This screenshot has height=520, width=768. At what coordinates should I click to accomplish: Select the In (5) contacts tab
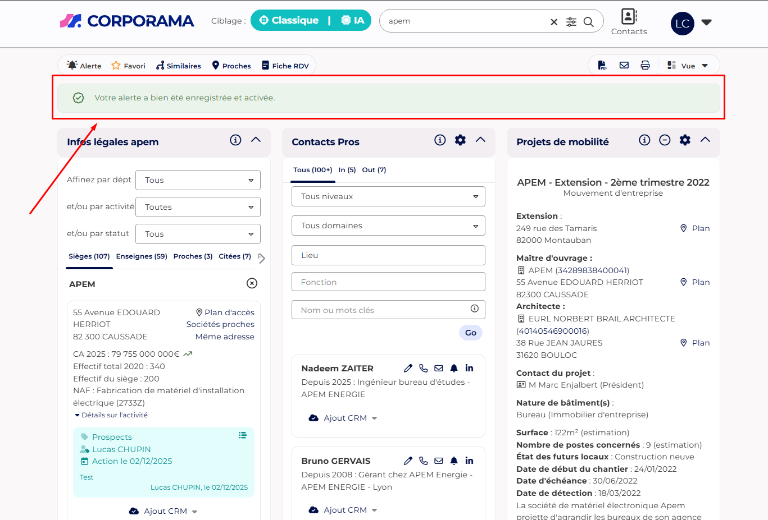[x=347, y=170]
